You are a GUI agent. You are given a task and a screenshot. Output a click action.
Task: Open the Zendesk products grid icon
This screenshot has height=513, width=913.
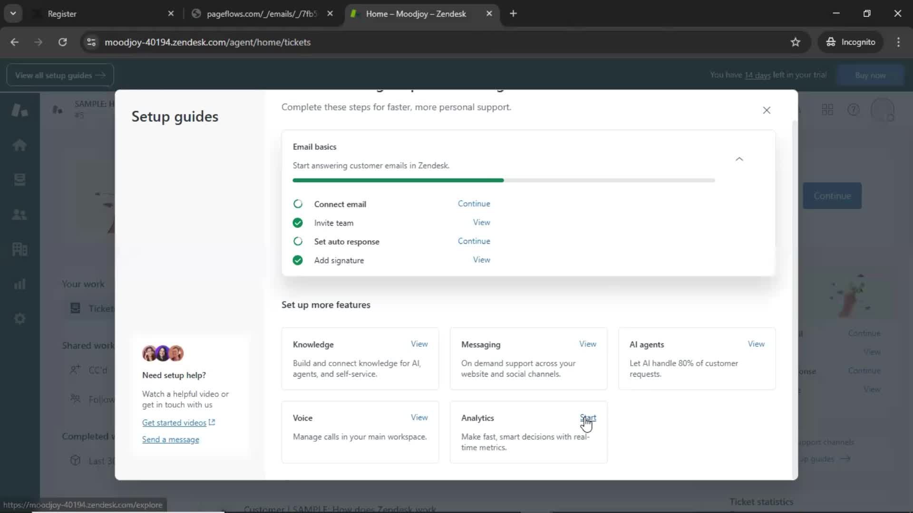pos(827,110)
